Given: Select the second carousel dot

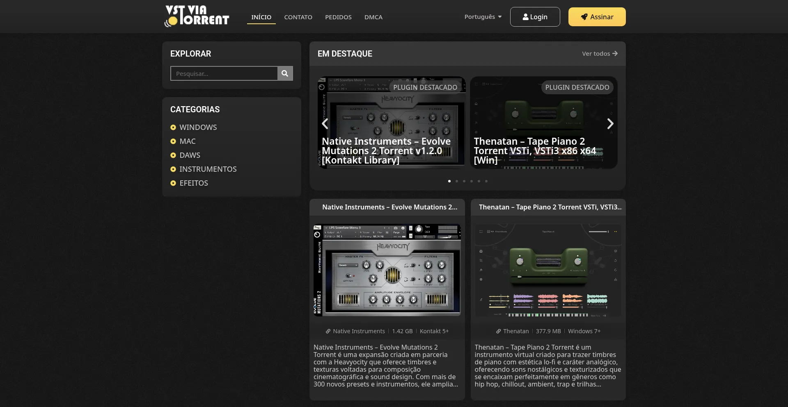Looking at the screenshot, I should pos(457,181).
